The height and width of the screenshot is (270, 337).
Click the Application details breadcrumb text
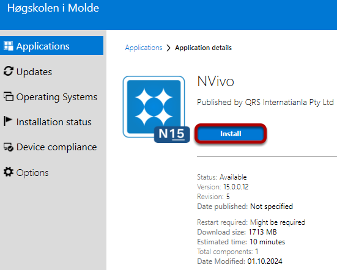tap(203, 48)
